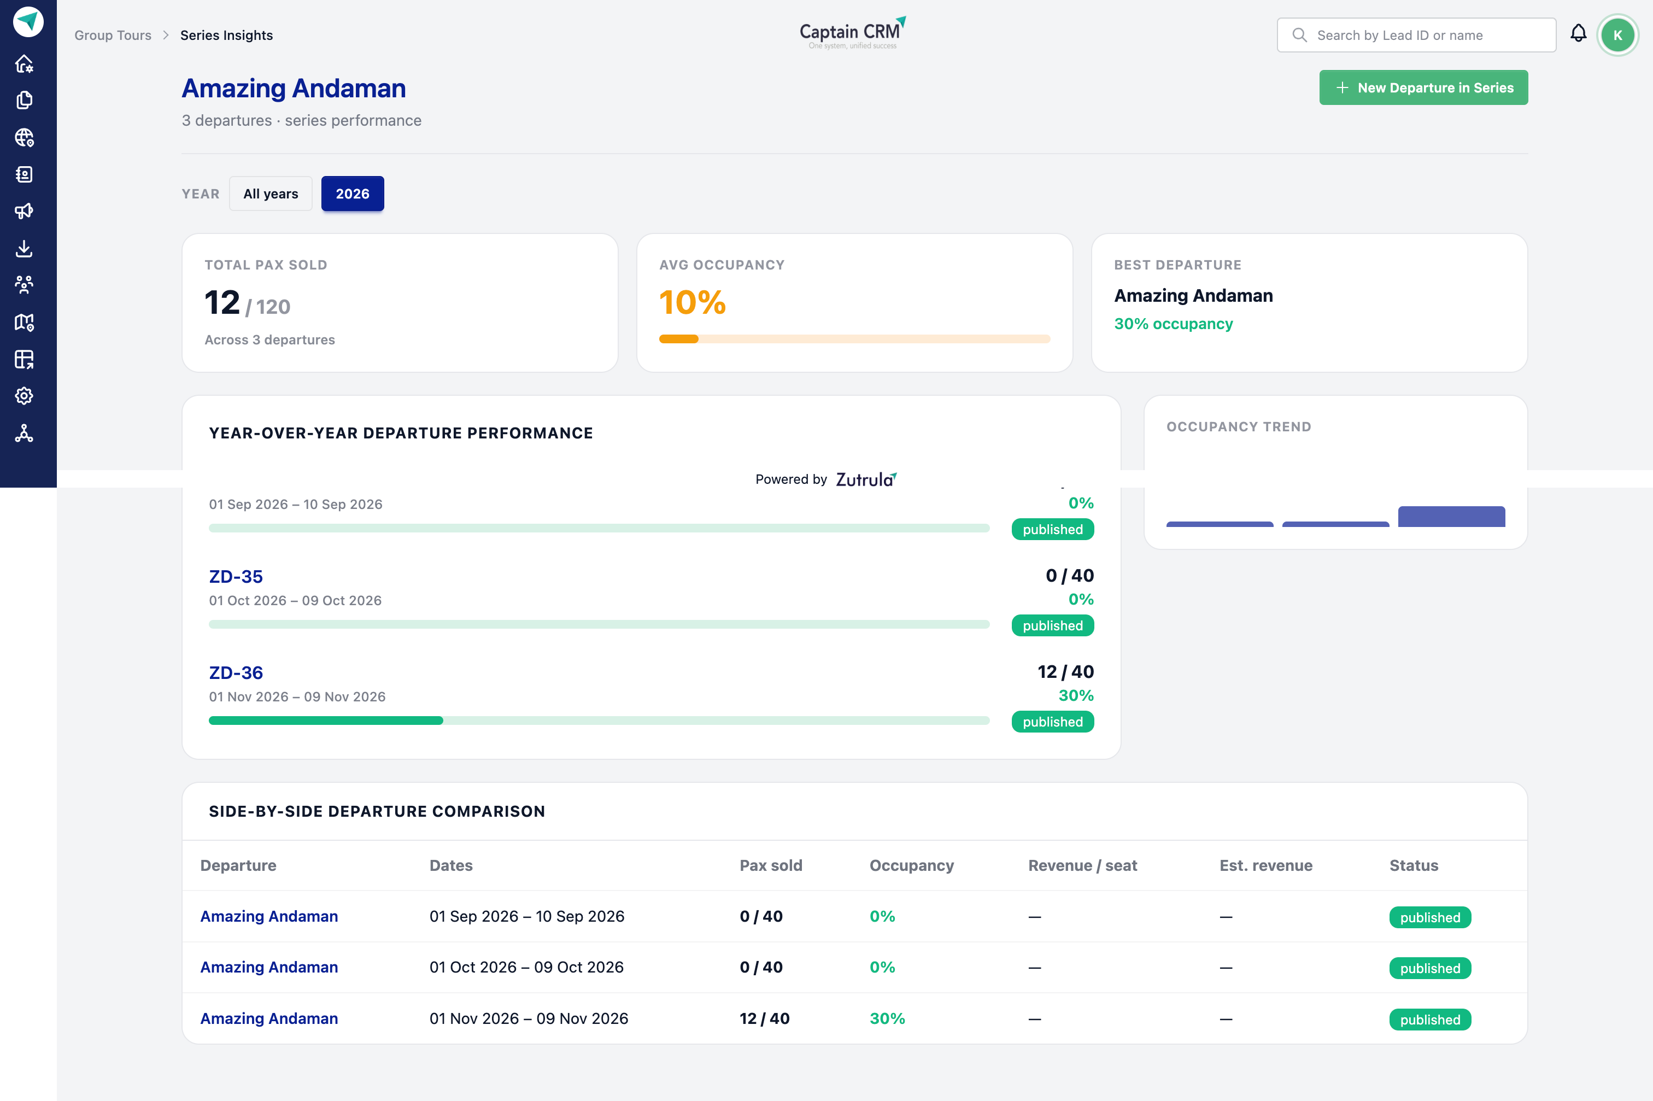Open Amazing Andaman in 01 Sep 2026 row
The height and width of the screenshot is (1101, 1653).
click(x=269, y=916)
